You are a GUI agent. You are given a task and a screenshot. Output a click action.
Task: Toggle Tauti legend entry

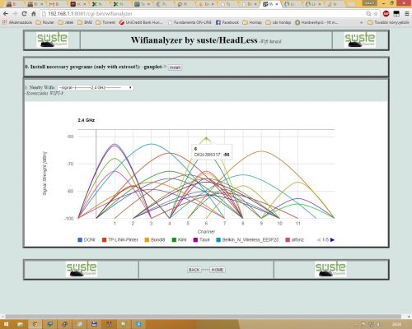[201, 240]
